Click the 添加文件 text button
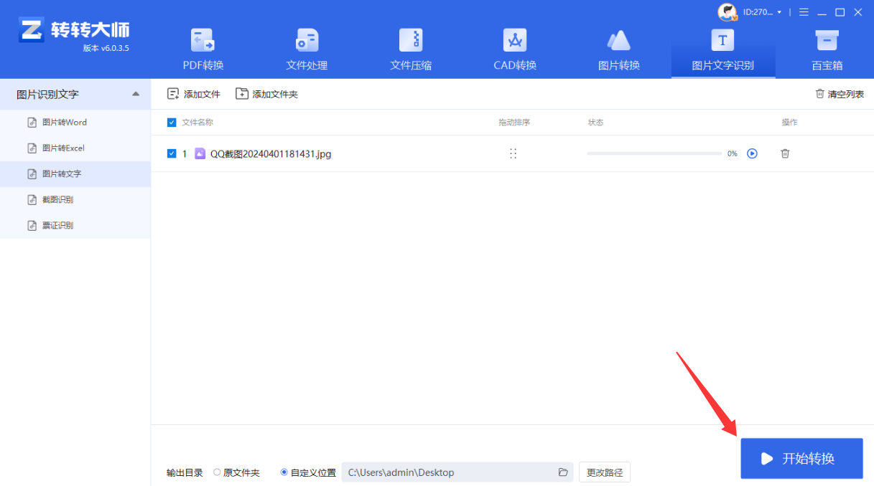The height and width of the screenshot is (486, 874). pyautogui.click(x=202, y=94)
